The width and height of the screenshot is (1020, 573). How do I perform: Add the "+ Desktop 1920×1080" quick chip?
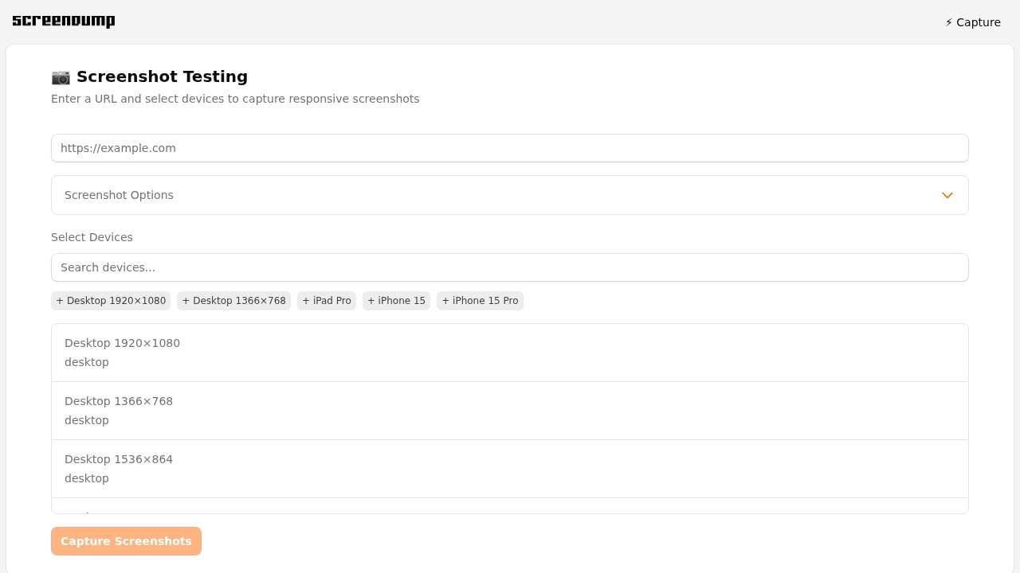111,301
